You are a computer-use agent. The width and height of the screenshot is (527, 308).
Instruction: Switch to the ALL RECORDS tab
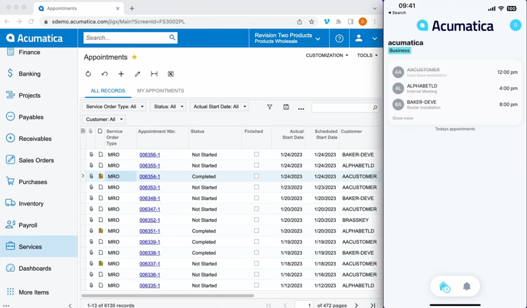click(x=108, y=91)
